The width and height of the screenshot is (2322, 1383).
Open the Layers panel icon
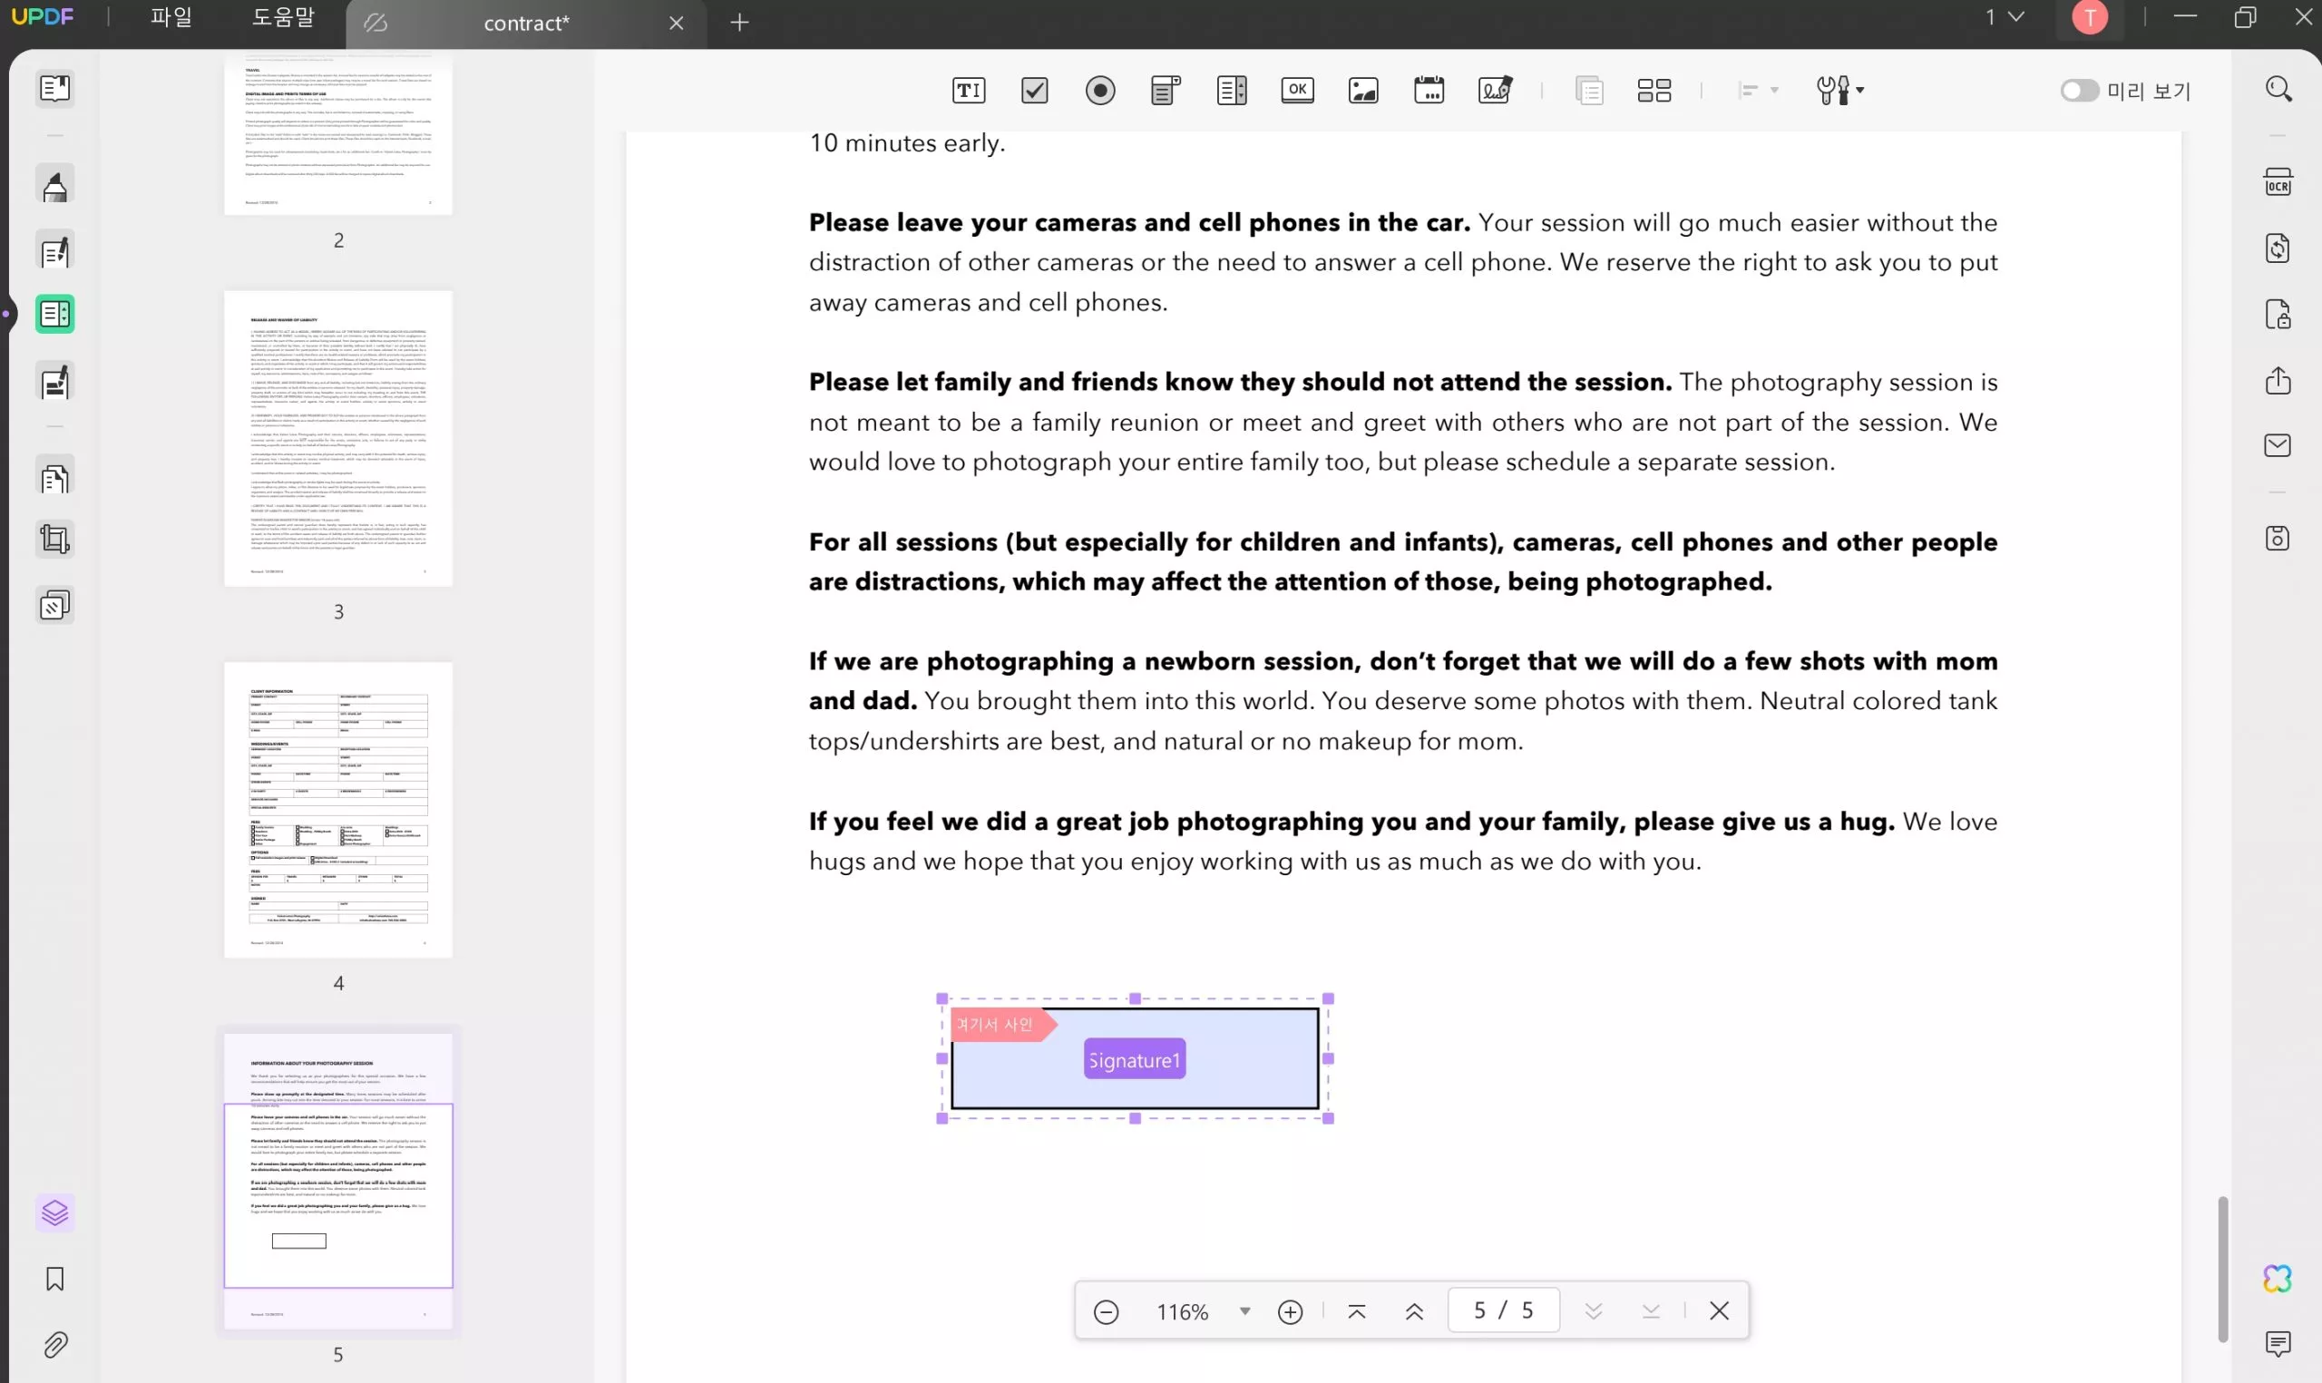point(55,1213)
